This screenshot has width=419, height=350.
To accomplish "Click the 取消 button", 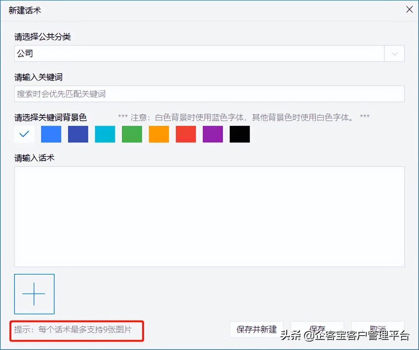I will click(x=378, y=329).
